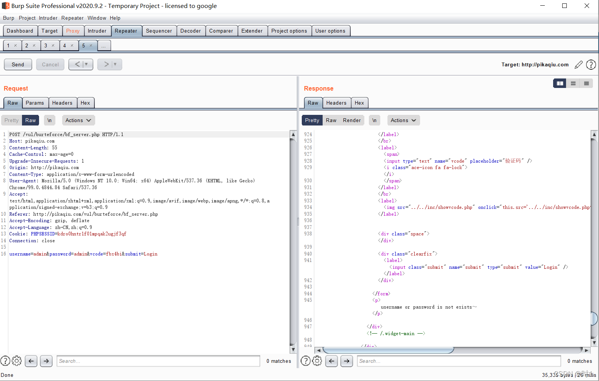Toggle request newline \n display
This screenshot has height=381, width=599.
tap(49, 120)
